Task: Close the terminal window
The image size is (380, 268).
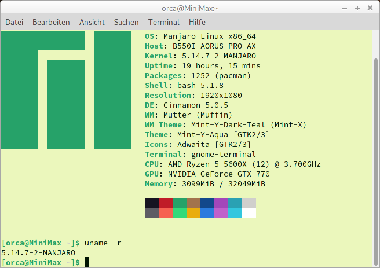Action: coord(370,8)
